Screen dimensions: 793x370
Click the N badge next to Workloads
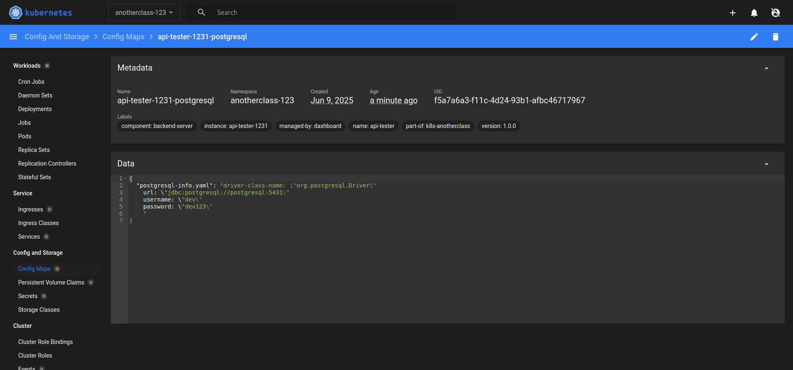point(47,66)
